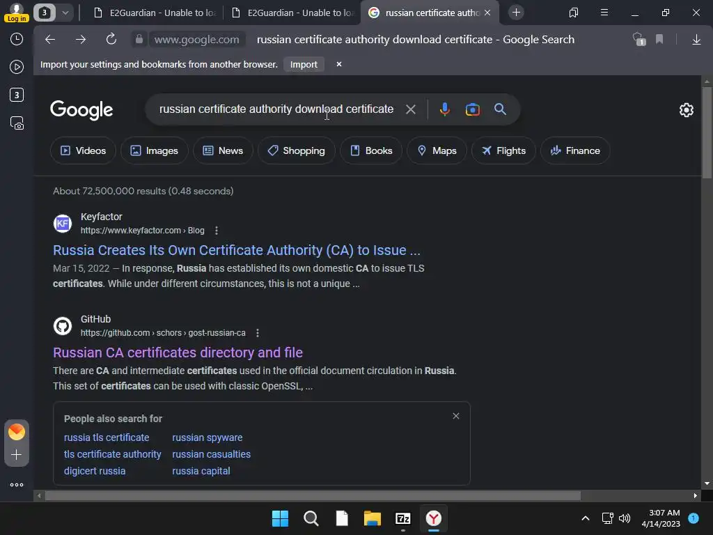Open the browser hamburger menu

point(604,13)
